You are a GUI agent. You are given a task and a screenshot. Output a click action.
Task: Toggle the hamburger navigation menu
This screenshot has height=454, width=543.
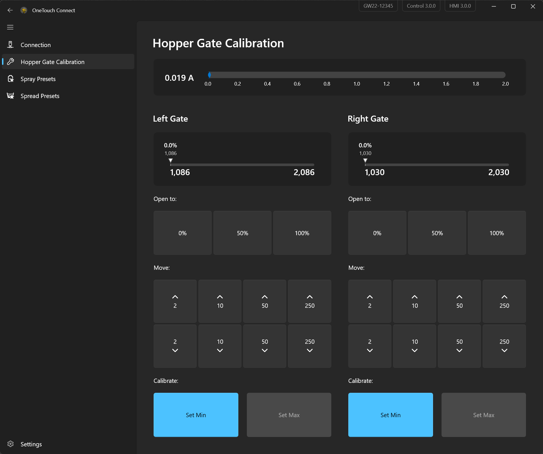click(10, 27)
